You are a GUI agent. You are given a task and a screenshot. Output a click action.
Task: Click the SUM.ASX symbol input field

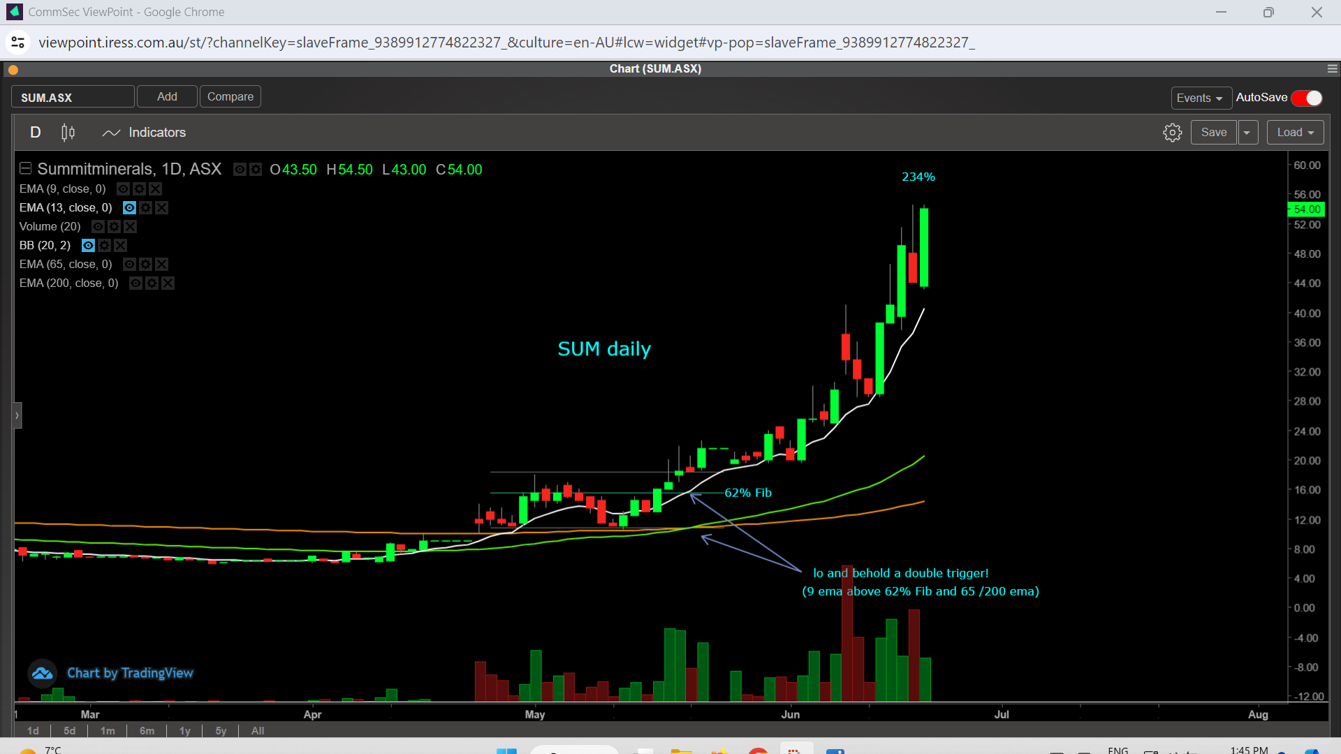tap(73, 97)
